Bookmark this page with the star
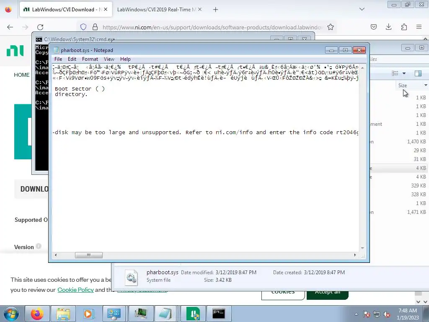This screenshot has height=322, width=429. click(331, 27)
